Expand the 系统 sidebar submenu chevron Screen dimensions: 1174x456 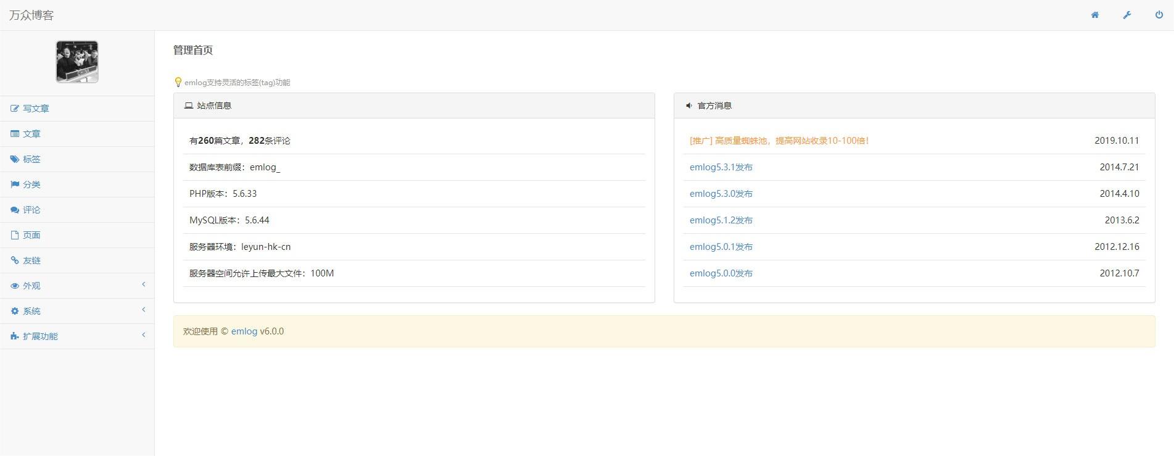pos(144,310)
